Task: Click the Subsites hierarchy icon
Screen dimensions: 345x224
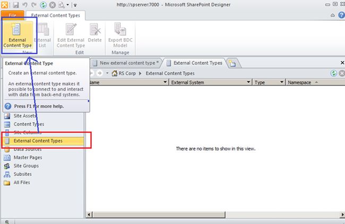Action: [x=7, y=175]
